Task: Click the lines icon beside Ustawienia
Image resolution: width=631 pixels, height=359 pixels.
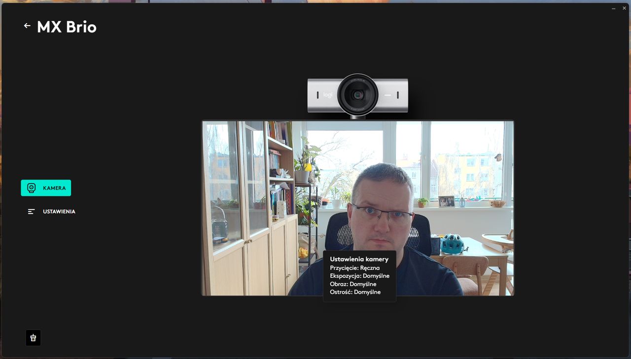Action: [x=32, y=211]
